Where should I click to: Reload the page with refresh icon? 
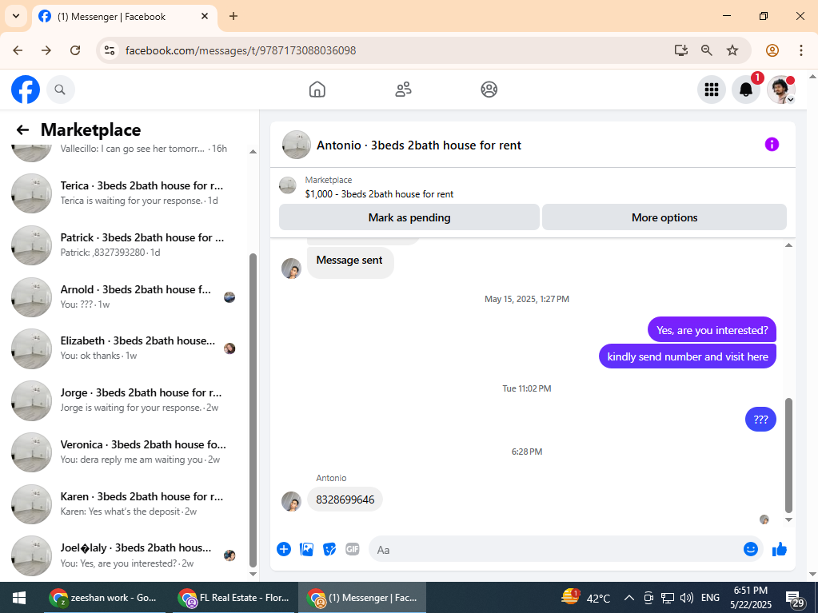click(75, 50)
